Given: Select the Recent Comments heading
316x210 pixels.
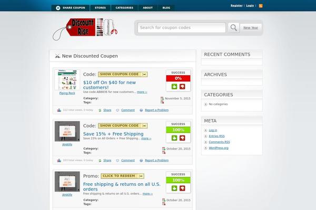Looking at the screenshot, I should pyautogui.click(x=227, y=55).
